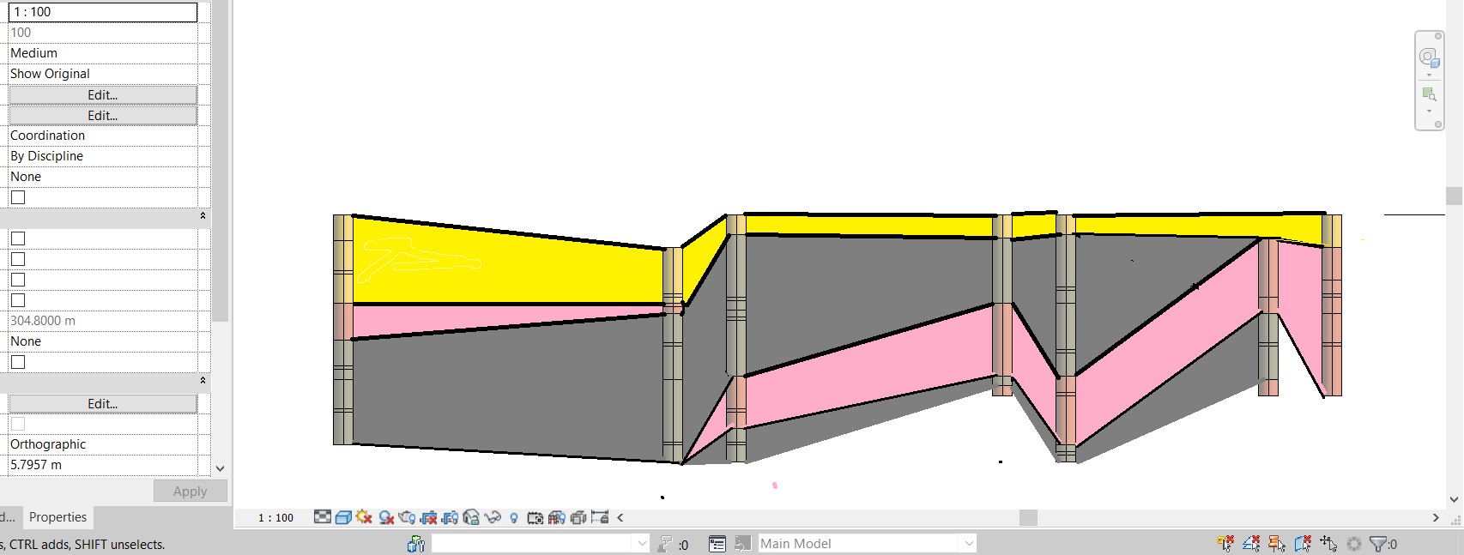Close the navigation bar
Viewport: 1464px width, 555px height.
[1438, 36]
